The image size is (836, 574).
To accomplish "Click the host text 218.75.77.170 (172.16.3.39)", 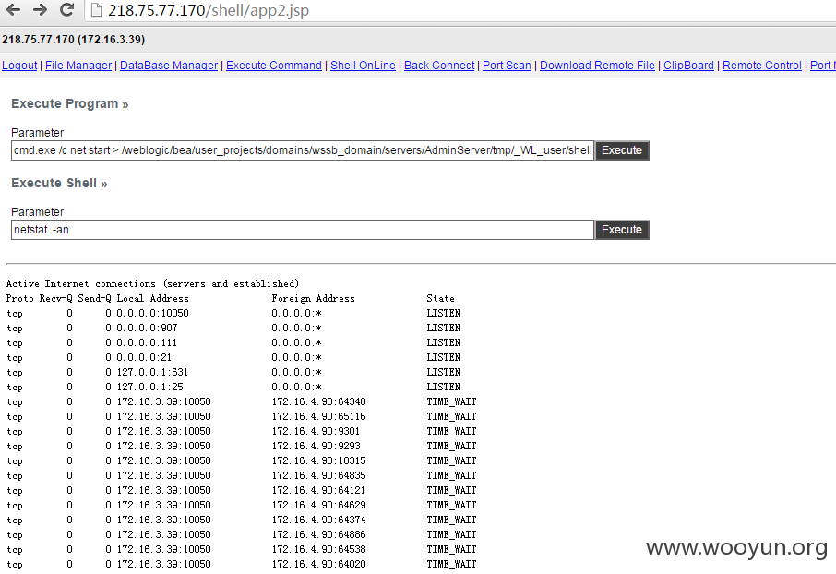I will (x=74, y=40).
